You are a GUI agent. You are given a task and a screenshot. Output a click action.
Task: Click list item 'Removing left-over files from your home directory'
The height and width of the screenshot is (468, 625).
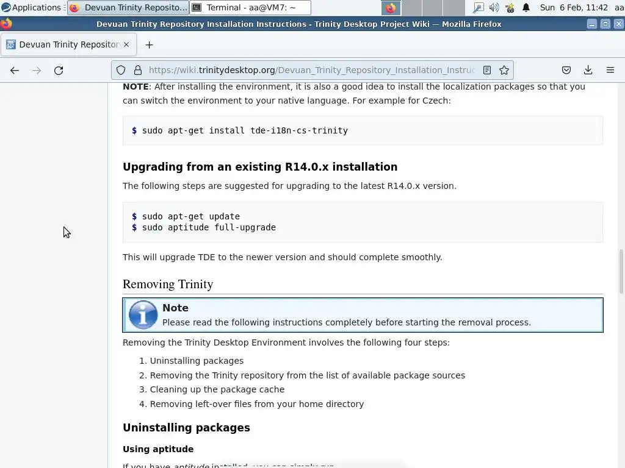[257, 405]
